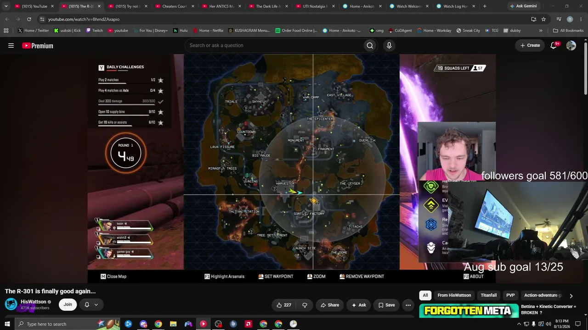Open Ask Gemini in the browser

tap(523, 6)
